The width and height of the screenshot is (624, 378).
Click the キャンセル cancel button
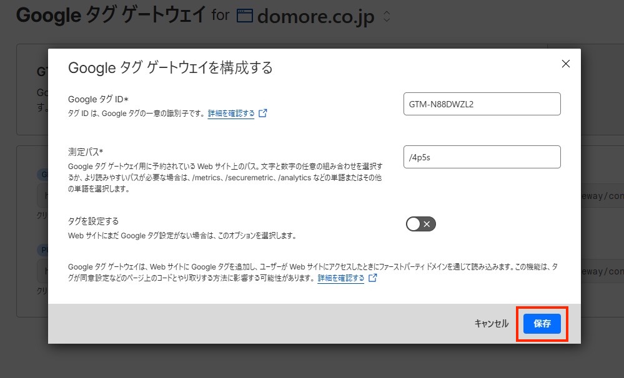pyautogui.click(x=492, y=324)
